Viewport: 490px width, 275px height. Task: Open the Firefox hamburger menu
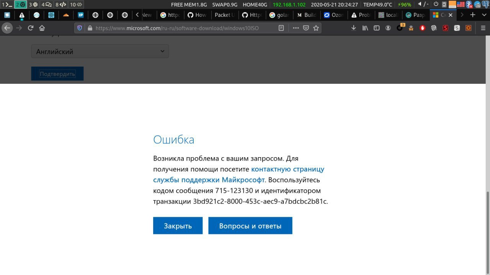(482, 28)
